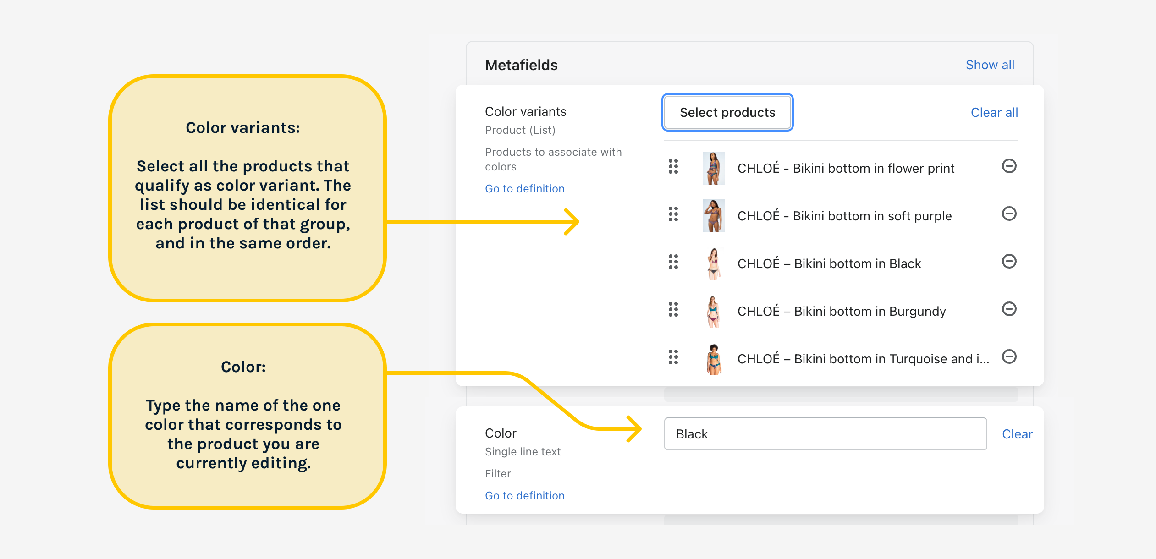Click drag handle for soft purple bikini
This screenshot has height=559, width=1156.
[673, 214]
